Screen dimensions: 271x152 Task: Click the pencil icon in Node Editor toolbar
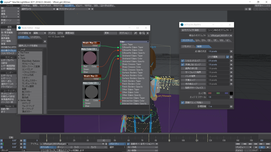[136, 33]
